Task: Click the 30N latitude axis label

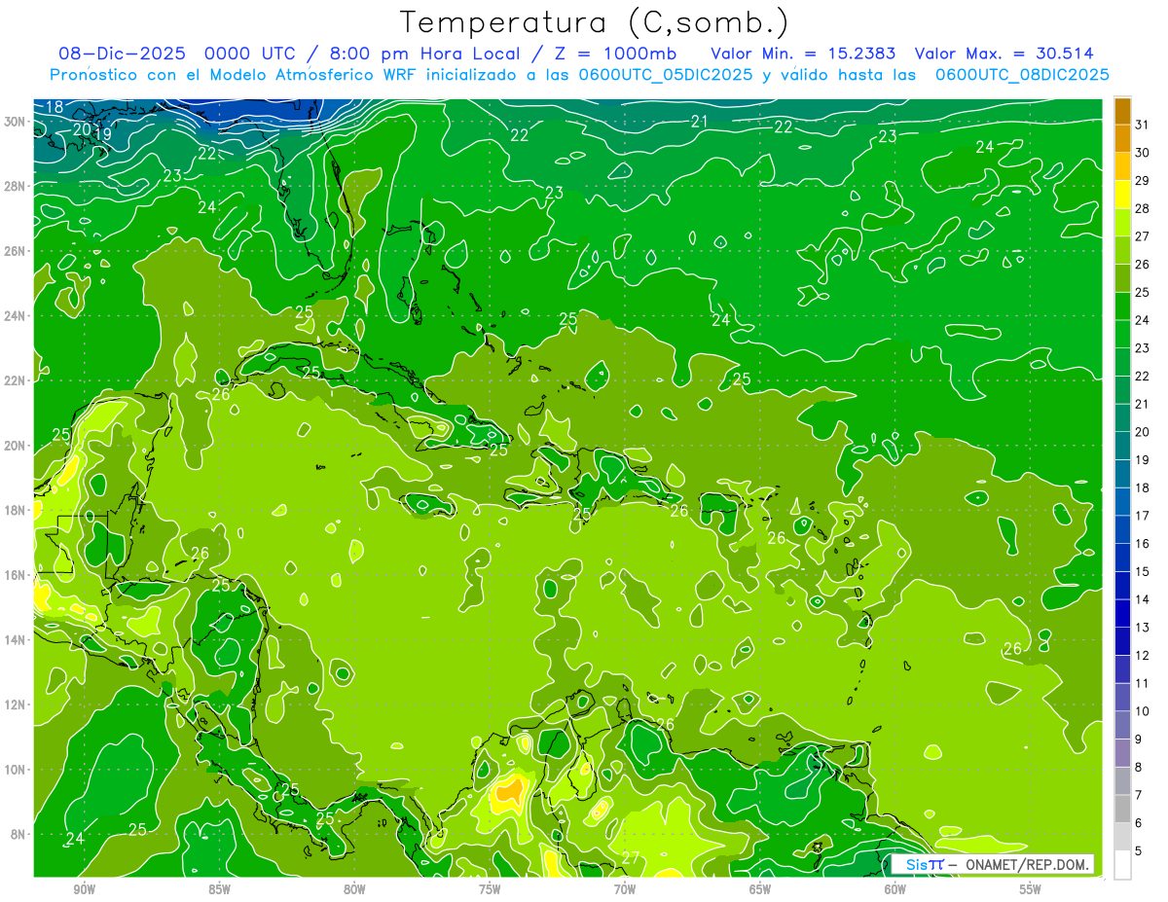Action: click(x=15, y=122)
